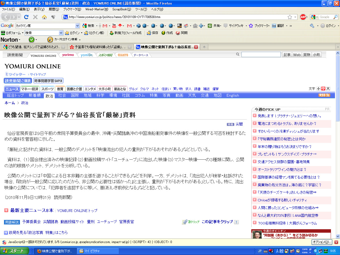
Task: Open the ツール(T) menu
Action: [x=141, y=9]
